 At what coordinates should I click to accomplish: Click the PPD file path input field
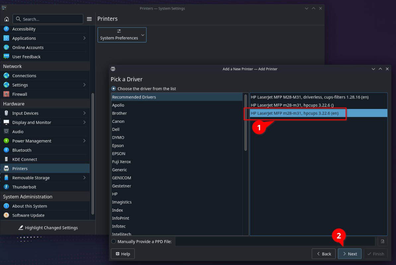pyautogui.click(x=275, y=241)
